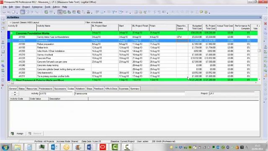Click scroll-down arrow of activity table
This screenshot has width=268, height=151.
click(x=260, y=79)
